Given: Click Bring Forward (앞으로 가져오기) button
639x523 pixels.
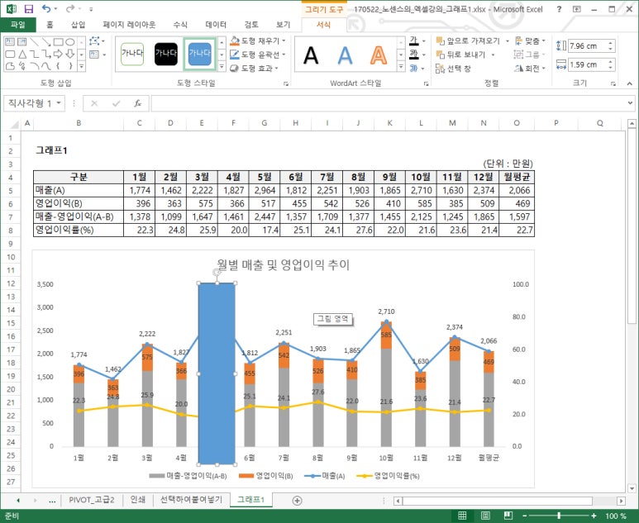Looking at the screenshot, I should coord(468,40).
